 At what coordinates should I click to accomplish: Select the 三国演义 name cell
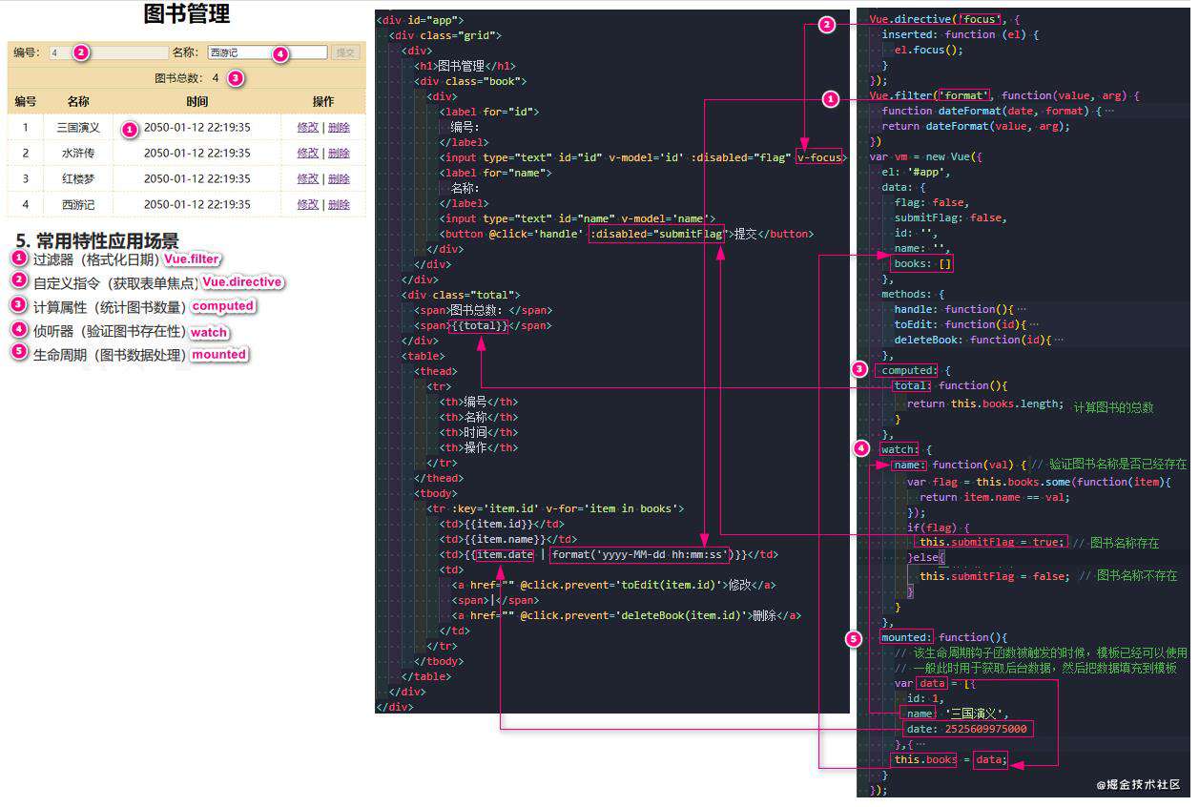78,127
